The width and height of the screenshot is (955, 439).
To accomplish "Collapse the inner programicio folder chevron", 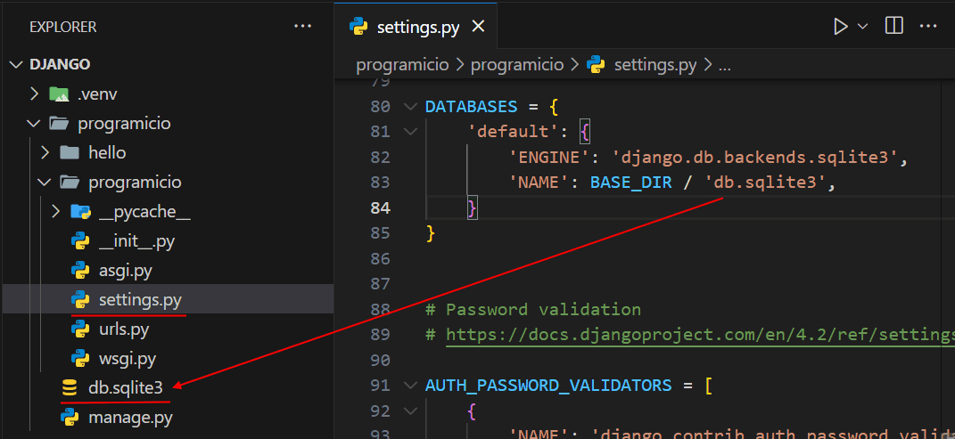I will (x=45, y=183).
